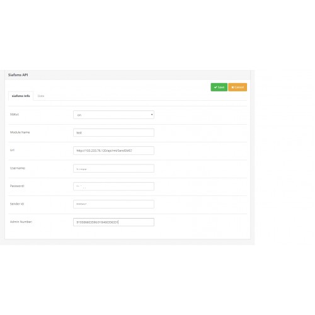
Task: Click the Status dropdown arrow
Action: coord(152,115)
